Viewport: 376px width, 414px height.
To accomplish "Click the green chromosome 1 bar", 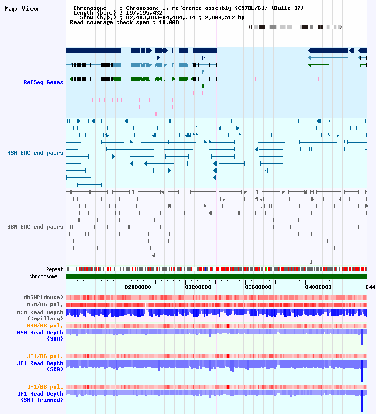I will point(216,277).
